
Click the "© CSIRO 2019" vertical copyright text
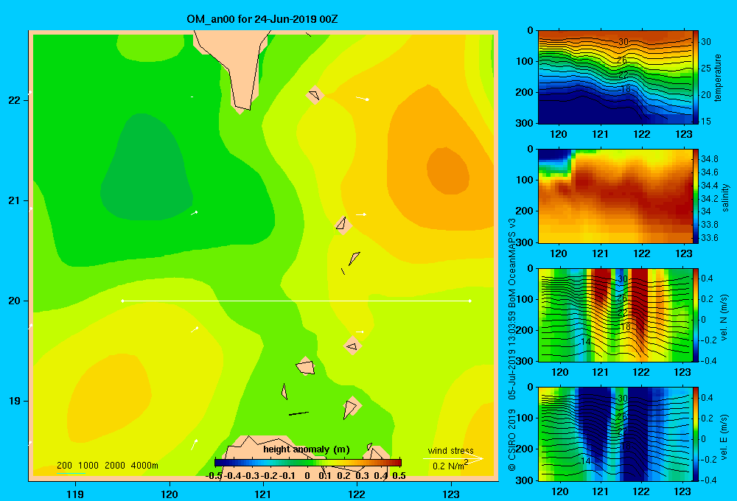click(512, 441)
